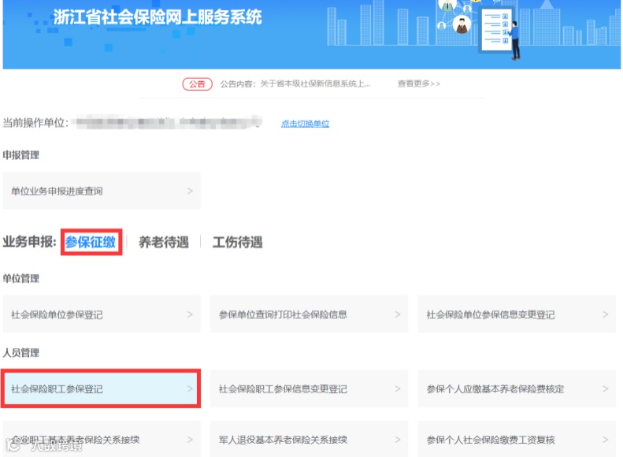Click the chevron arrow on 社会保险职工参保登记
The width and height of the screenshot is (623, 457).
coord(190,388)
